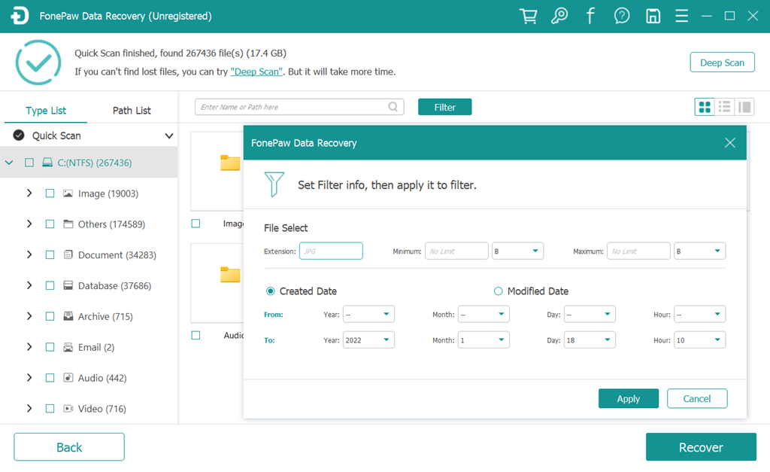Open the To Day dropdown
Image resolution: width=770 pixels, height=472 pixels.
[590, 340]
